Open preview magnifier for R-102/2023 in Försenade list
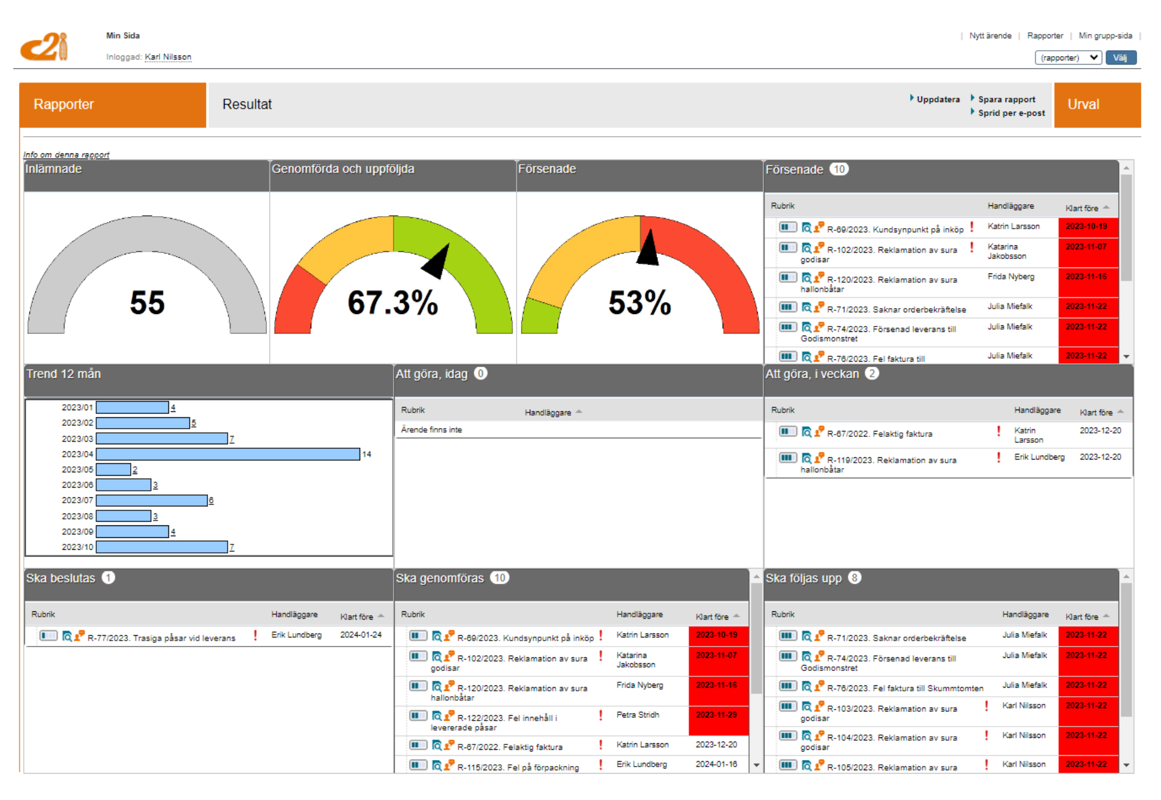 pyautogui.click(x=806, y=248)
